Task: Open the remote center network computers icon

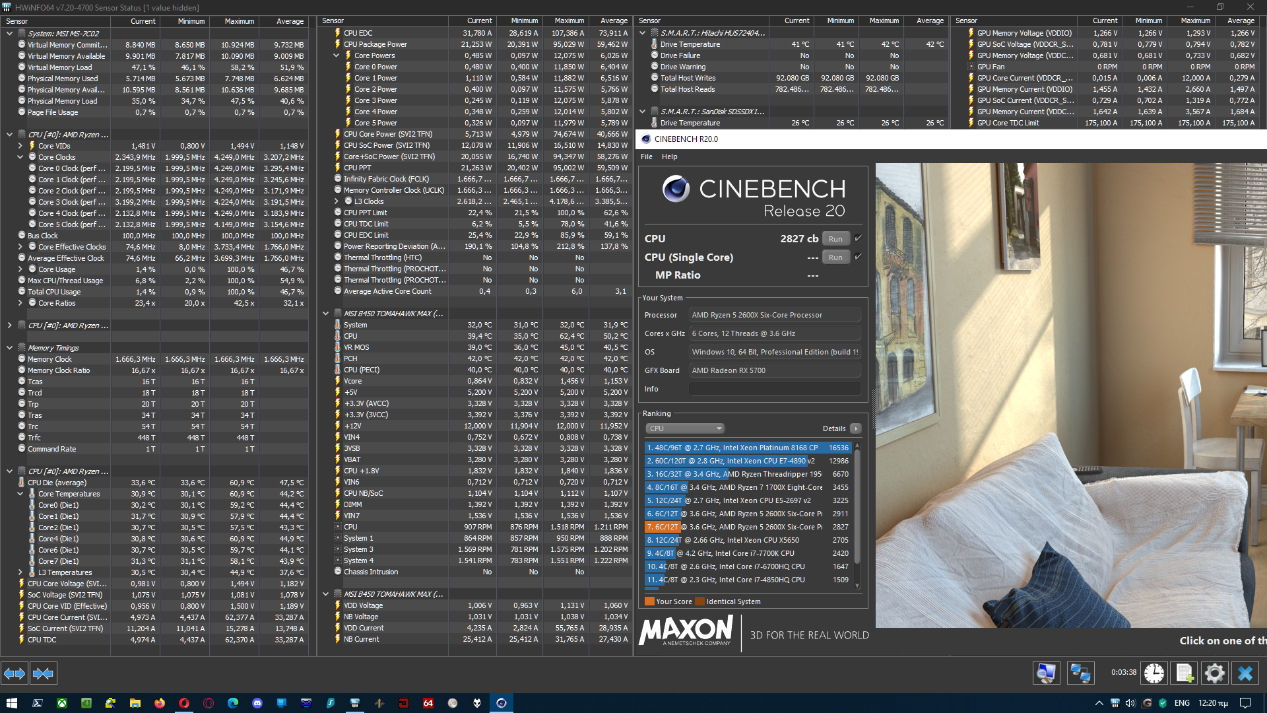Action: click(1081, 673)
